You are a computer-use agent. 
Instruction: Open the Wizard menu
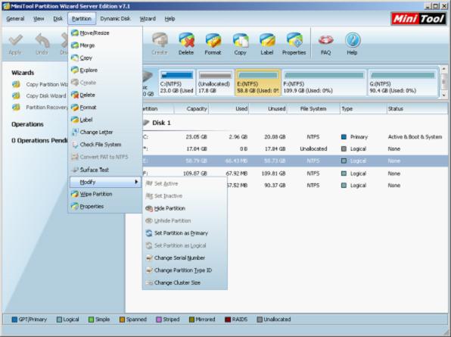(x=148, y=19)
